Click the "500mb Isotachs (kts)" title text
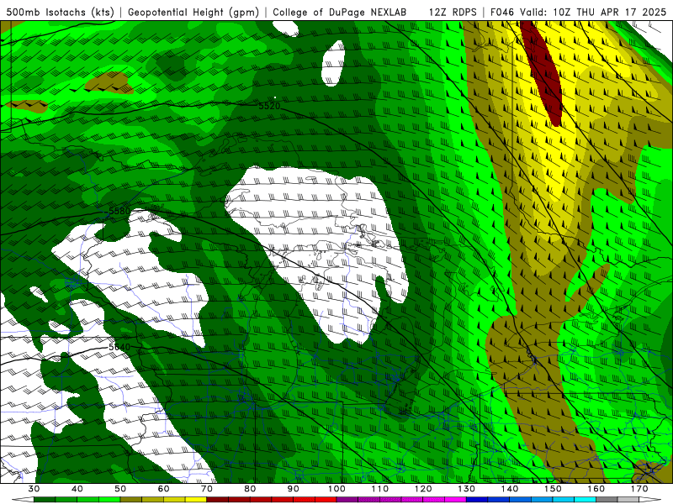 click(x=60, y=12)
